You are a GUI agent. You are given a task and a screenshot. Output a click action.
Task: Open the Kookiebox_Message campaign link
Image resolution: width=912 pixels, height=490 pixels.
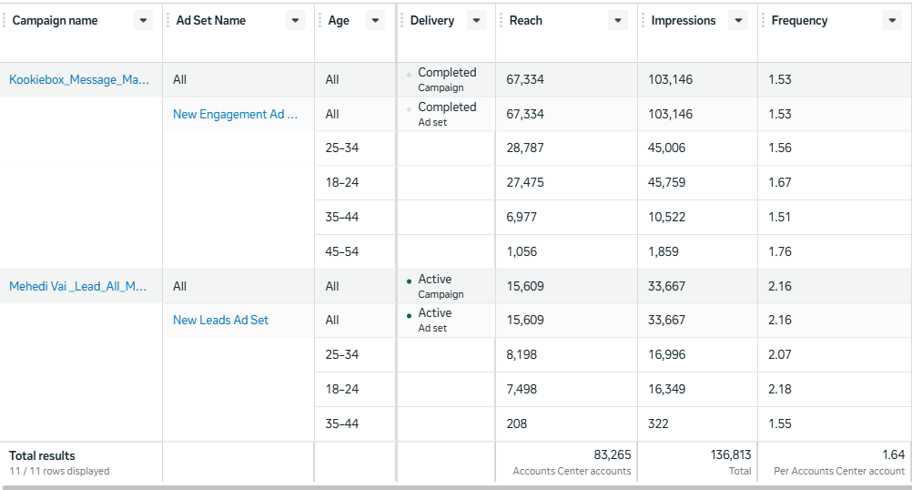[x=79, y=80]
